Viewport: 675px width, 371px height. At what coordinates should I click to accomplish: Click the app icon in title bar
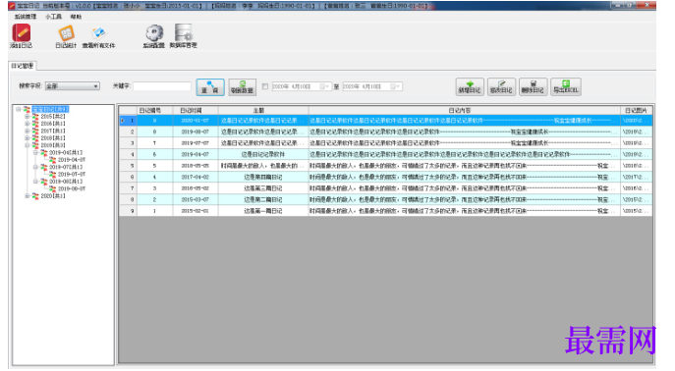click(12, 6)
